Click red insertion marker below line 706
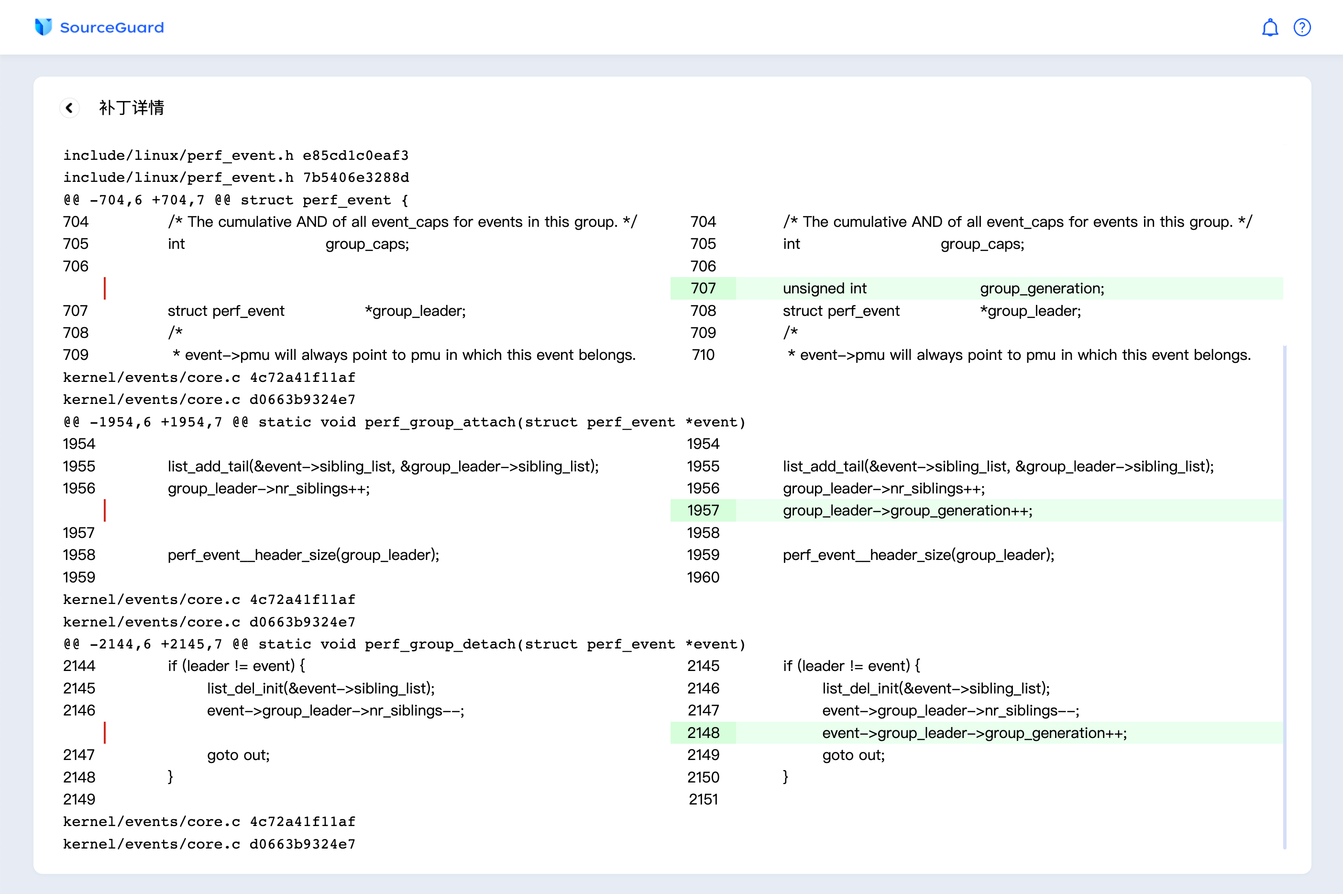1343x894 pixels. pyautogui.click(x=105, y=289)
